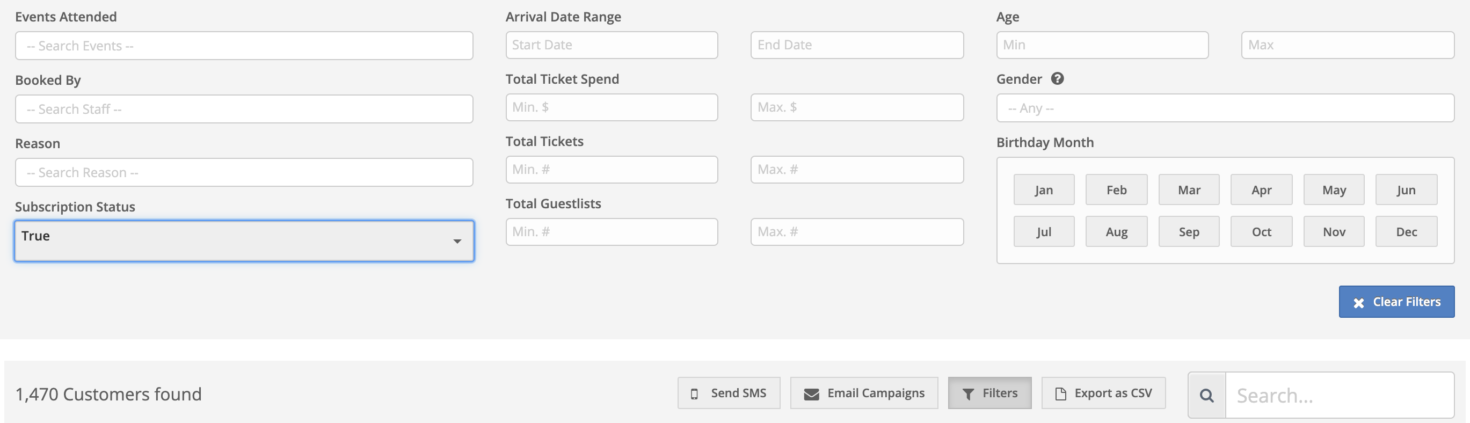Toggle the Dec birthday month button

1406,231
